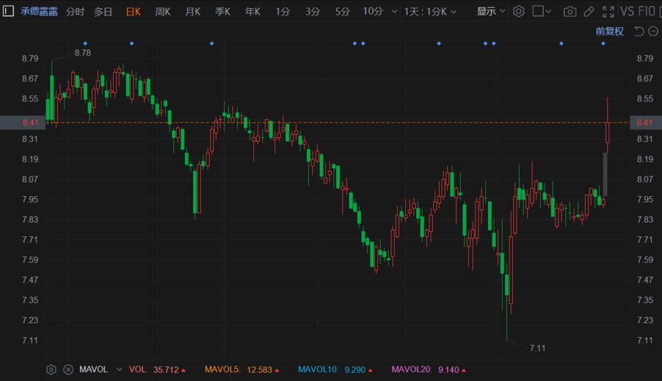The image size is (662, 381).
Task: Enter fullscreen chart mode
Action: [x=608, y=11]
